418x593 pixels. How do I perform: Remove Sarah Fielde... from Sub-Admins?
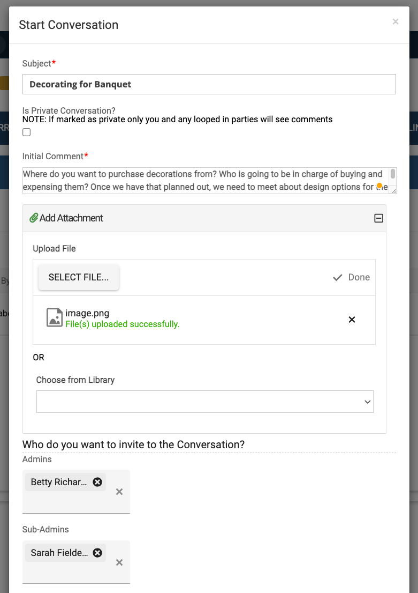(x=97, y=552)
